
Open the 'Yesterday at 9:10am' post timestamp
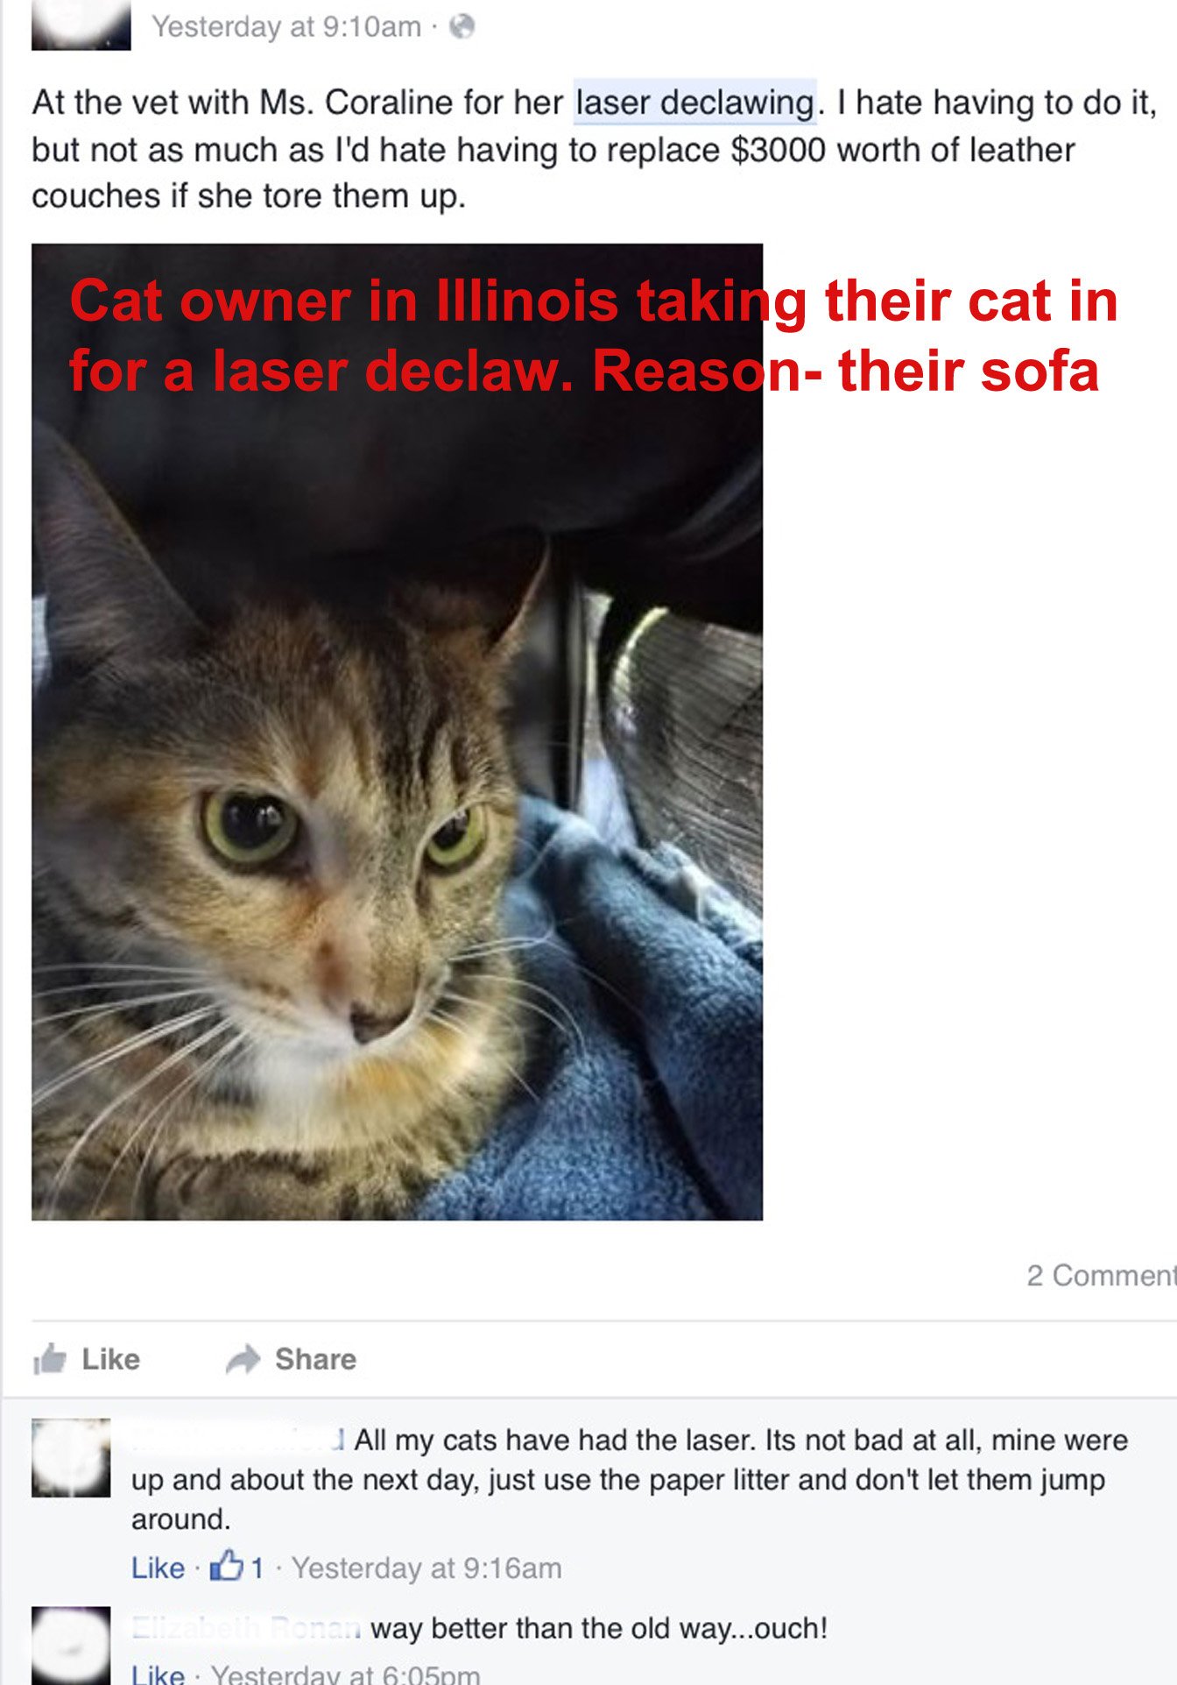tap(286, 27)
